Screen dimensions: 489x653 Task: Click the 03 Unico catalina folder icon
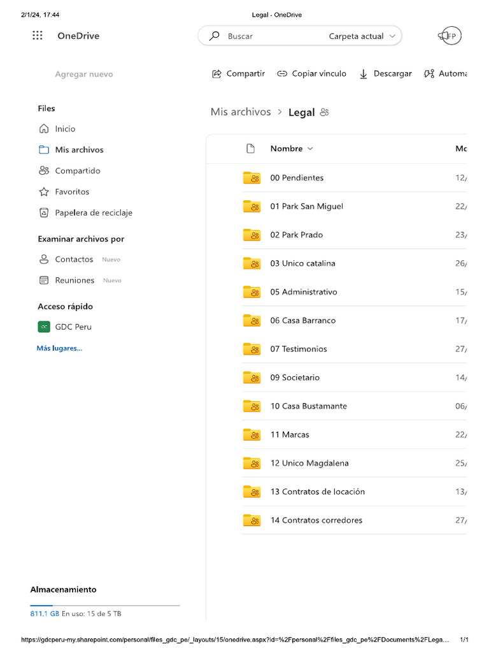click(252, 263)
